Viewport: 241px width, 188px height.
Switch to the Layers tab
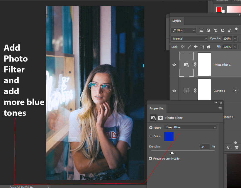point(176,21)
